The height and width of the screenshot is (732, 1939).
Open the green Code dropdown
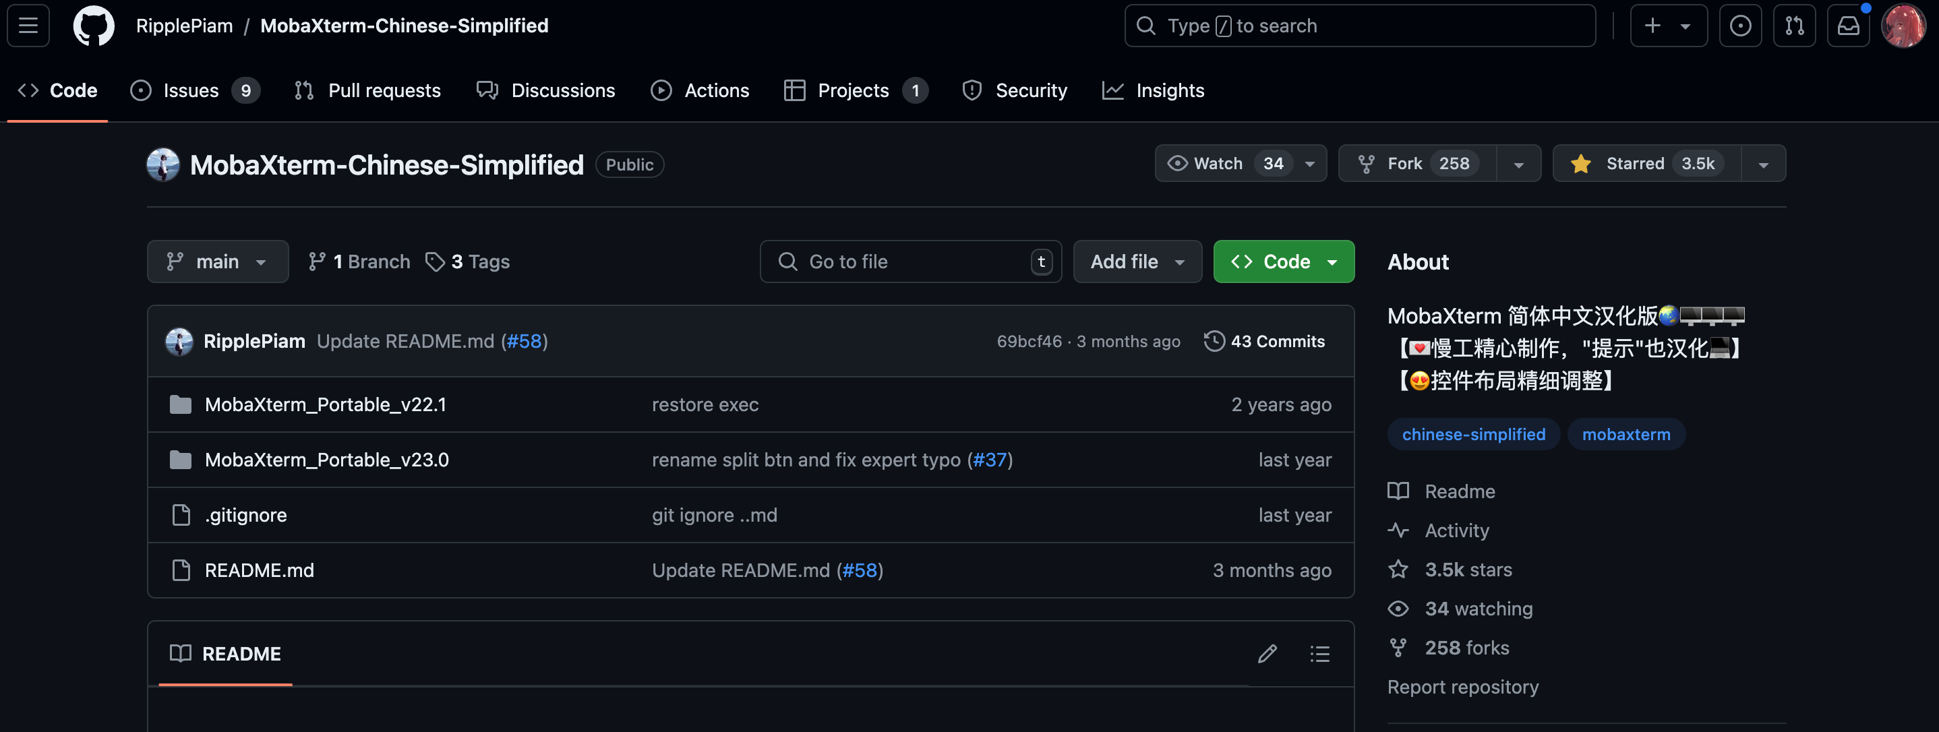point(1284,261)
